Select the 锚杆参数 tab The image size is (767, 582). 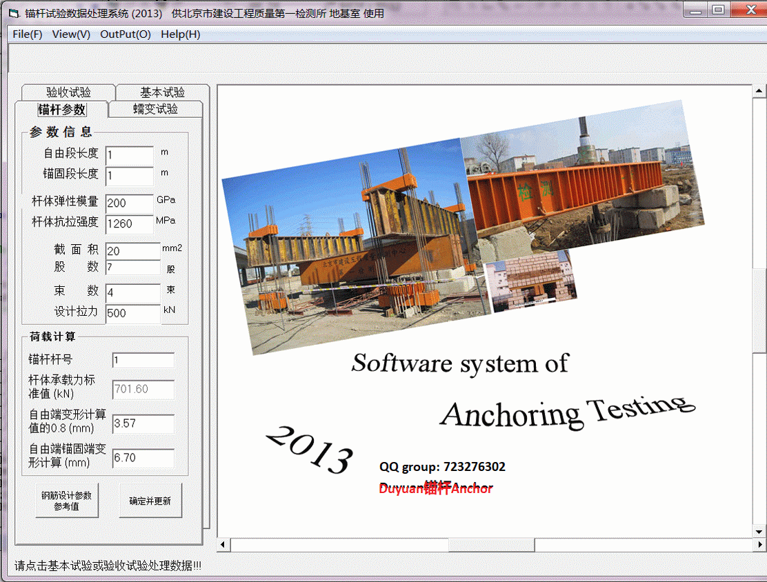(61, 110)
